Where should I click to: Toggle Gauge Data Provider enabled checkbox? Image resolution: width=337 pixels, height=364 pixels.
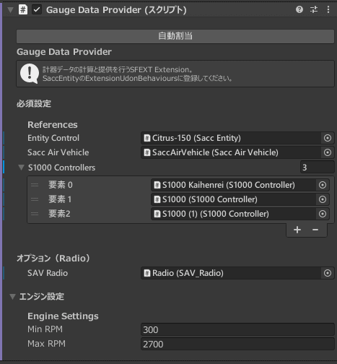(37, 9)
